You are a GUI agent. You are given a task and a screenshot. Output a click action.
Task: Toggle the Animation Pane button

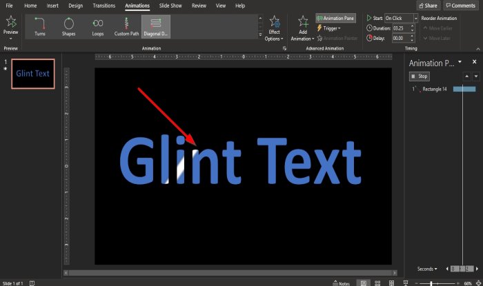(336, 18)
